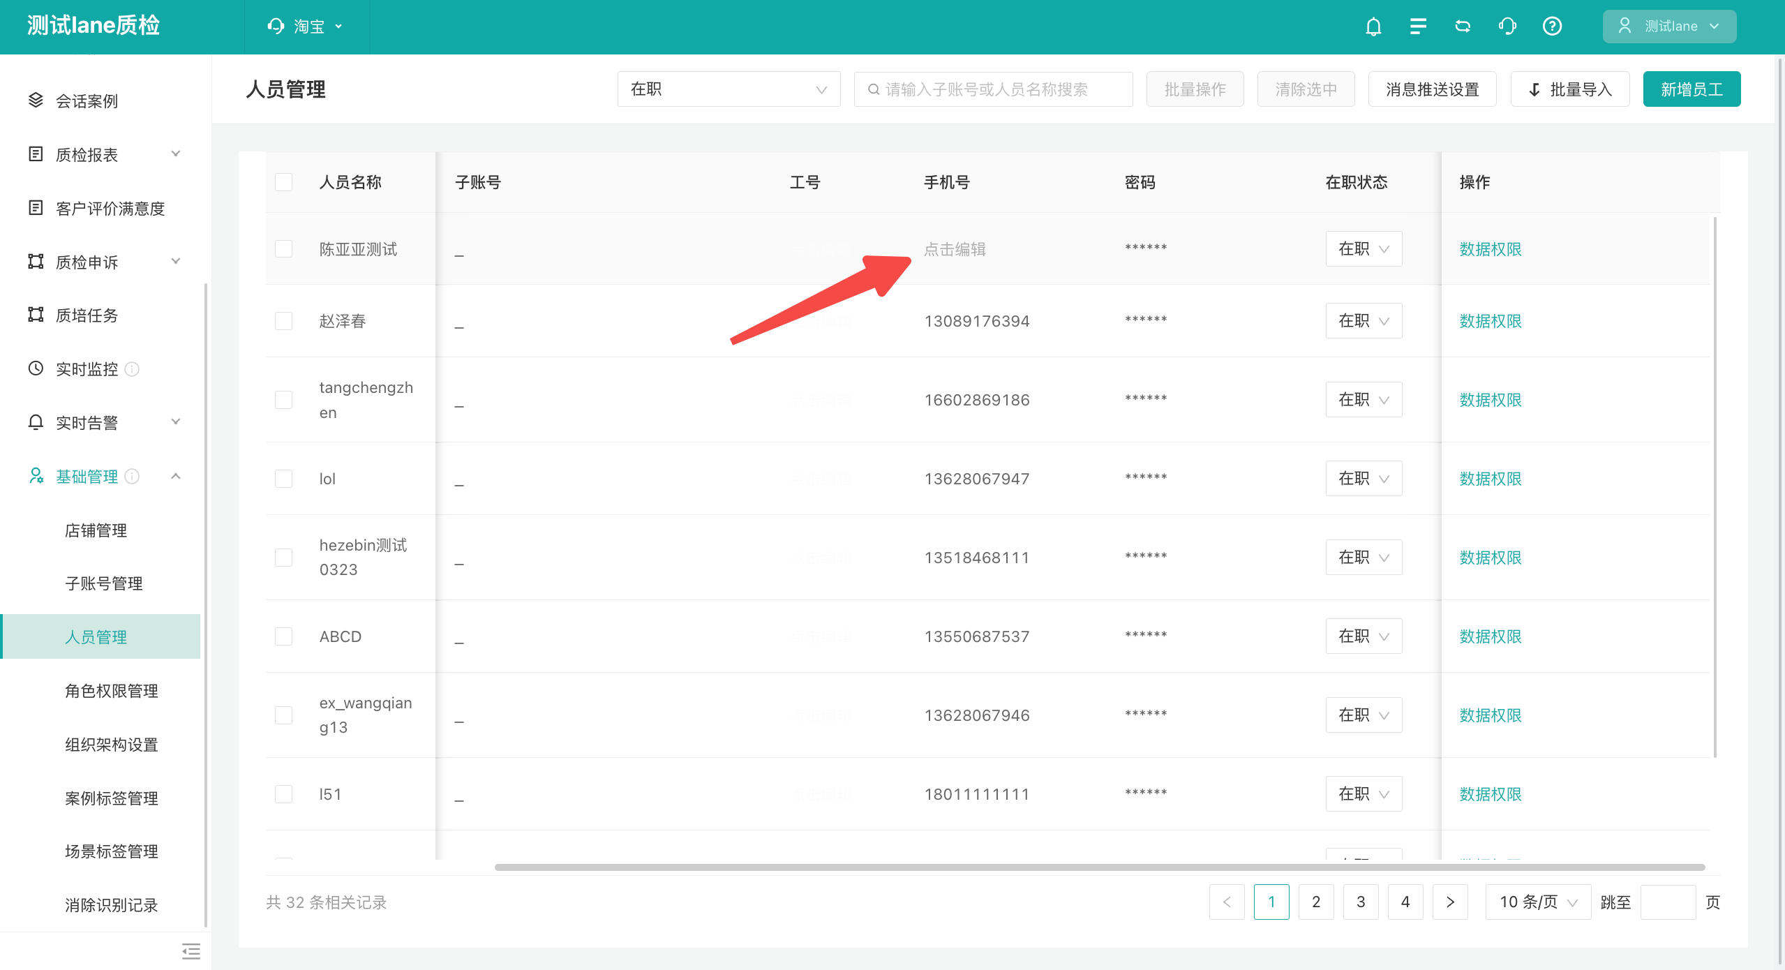Click the 基础管理 user-gear icon
Screen dimensions: 1785x970
[x=36, y=475]
